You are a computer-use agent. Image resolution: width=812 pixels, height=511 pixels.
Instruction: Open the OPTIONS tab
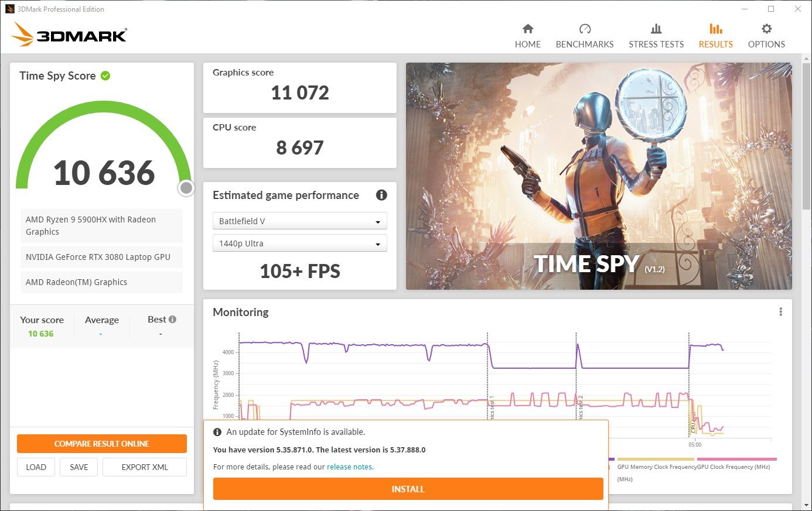tap(766, 36)
